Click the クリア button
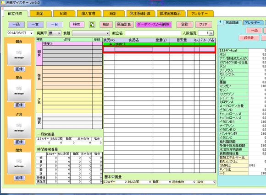The width and height of the screenshot is (266, 195). [204, 25]
